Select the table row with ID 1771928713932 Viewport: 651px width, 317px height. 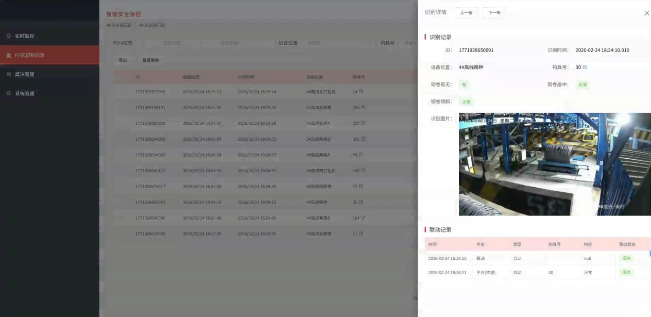[x=120, y=92]
